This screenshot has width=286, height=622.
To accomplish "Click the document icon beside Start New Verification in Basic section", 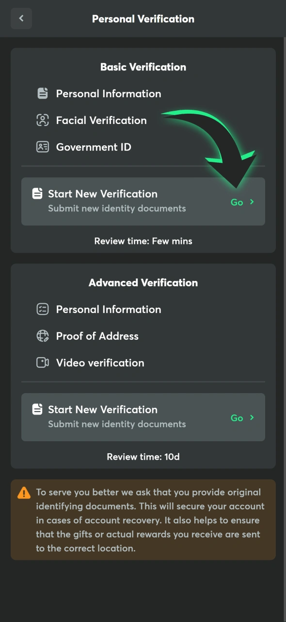I will coord(37,193).
